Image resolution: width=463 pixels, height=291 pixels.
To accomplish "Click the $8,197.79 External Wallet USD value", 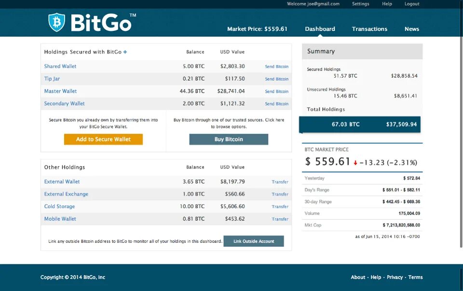I will pos(232,181).
